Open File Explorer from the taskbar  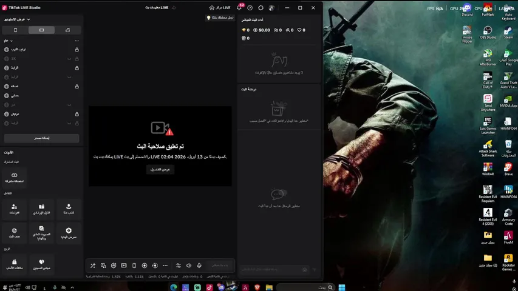(269, 287)
